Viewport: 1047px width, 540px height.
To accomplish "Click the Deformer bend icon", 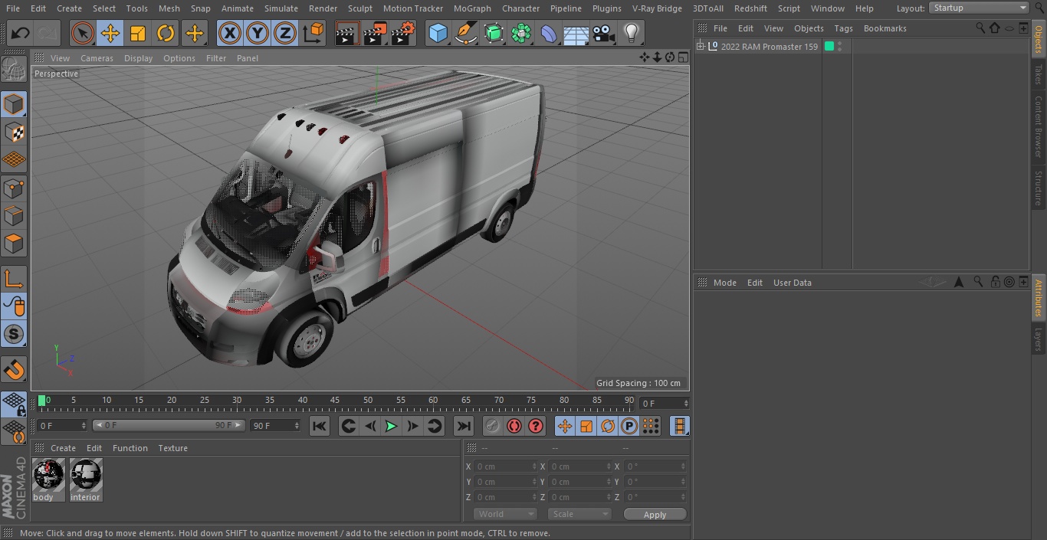I will 549,34.
